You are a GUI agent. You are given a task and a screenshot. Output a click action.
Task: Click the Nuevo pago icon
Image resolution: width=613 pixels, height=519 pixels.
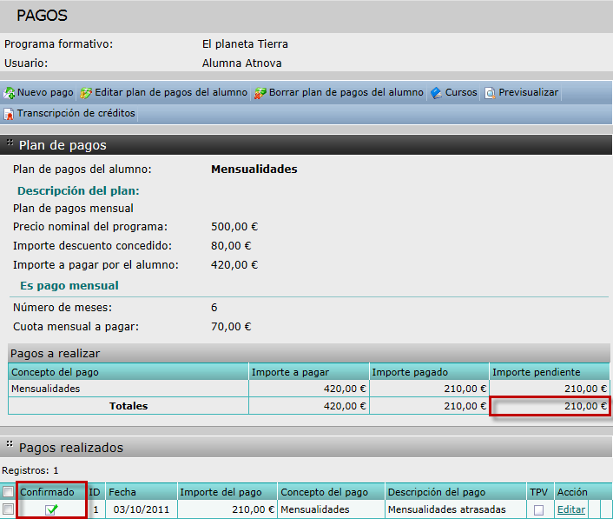pos(9,93)
